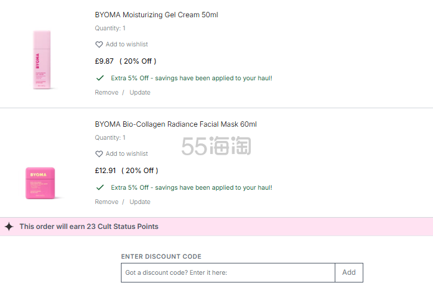Focus the discount code input field
The width and height of the screenshot is (433, 292).
228,273
